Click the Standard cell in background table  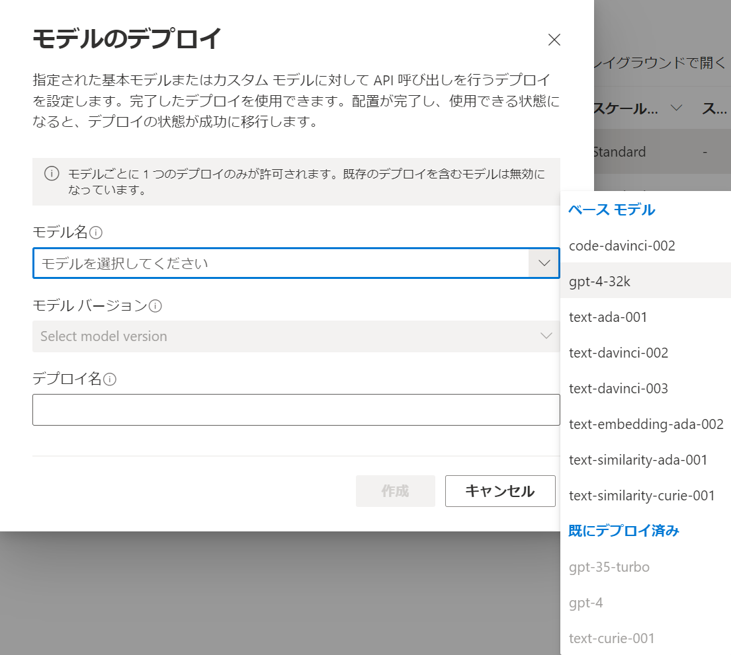click(x=620, y=152)
